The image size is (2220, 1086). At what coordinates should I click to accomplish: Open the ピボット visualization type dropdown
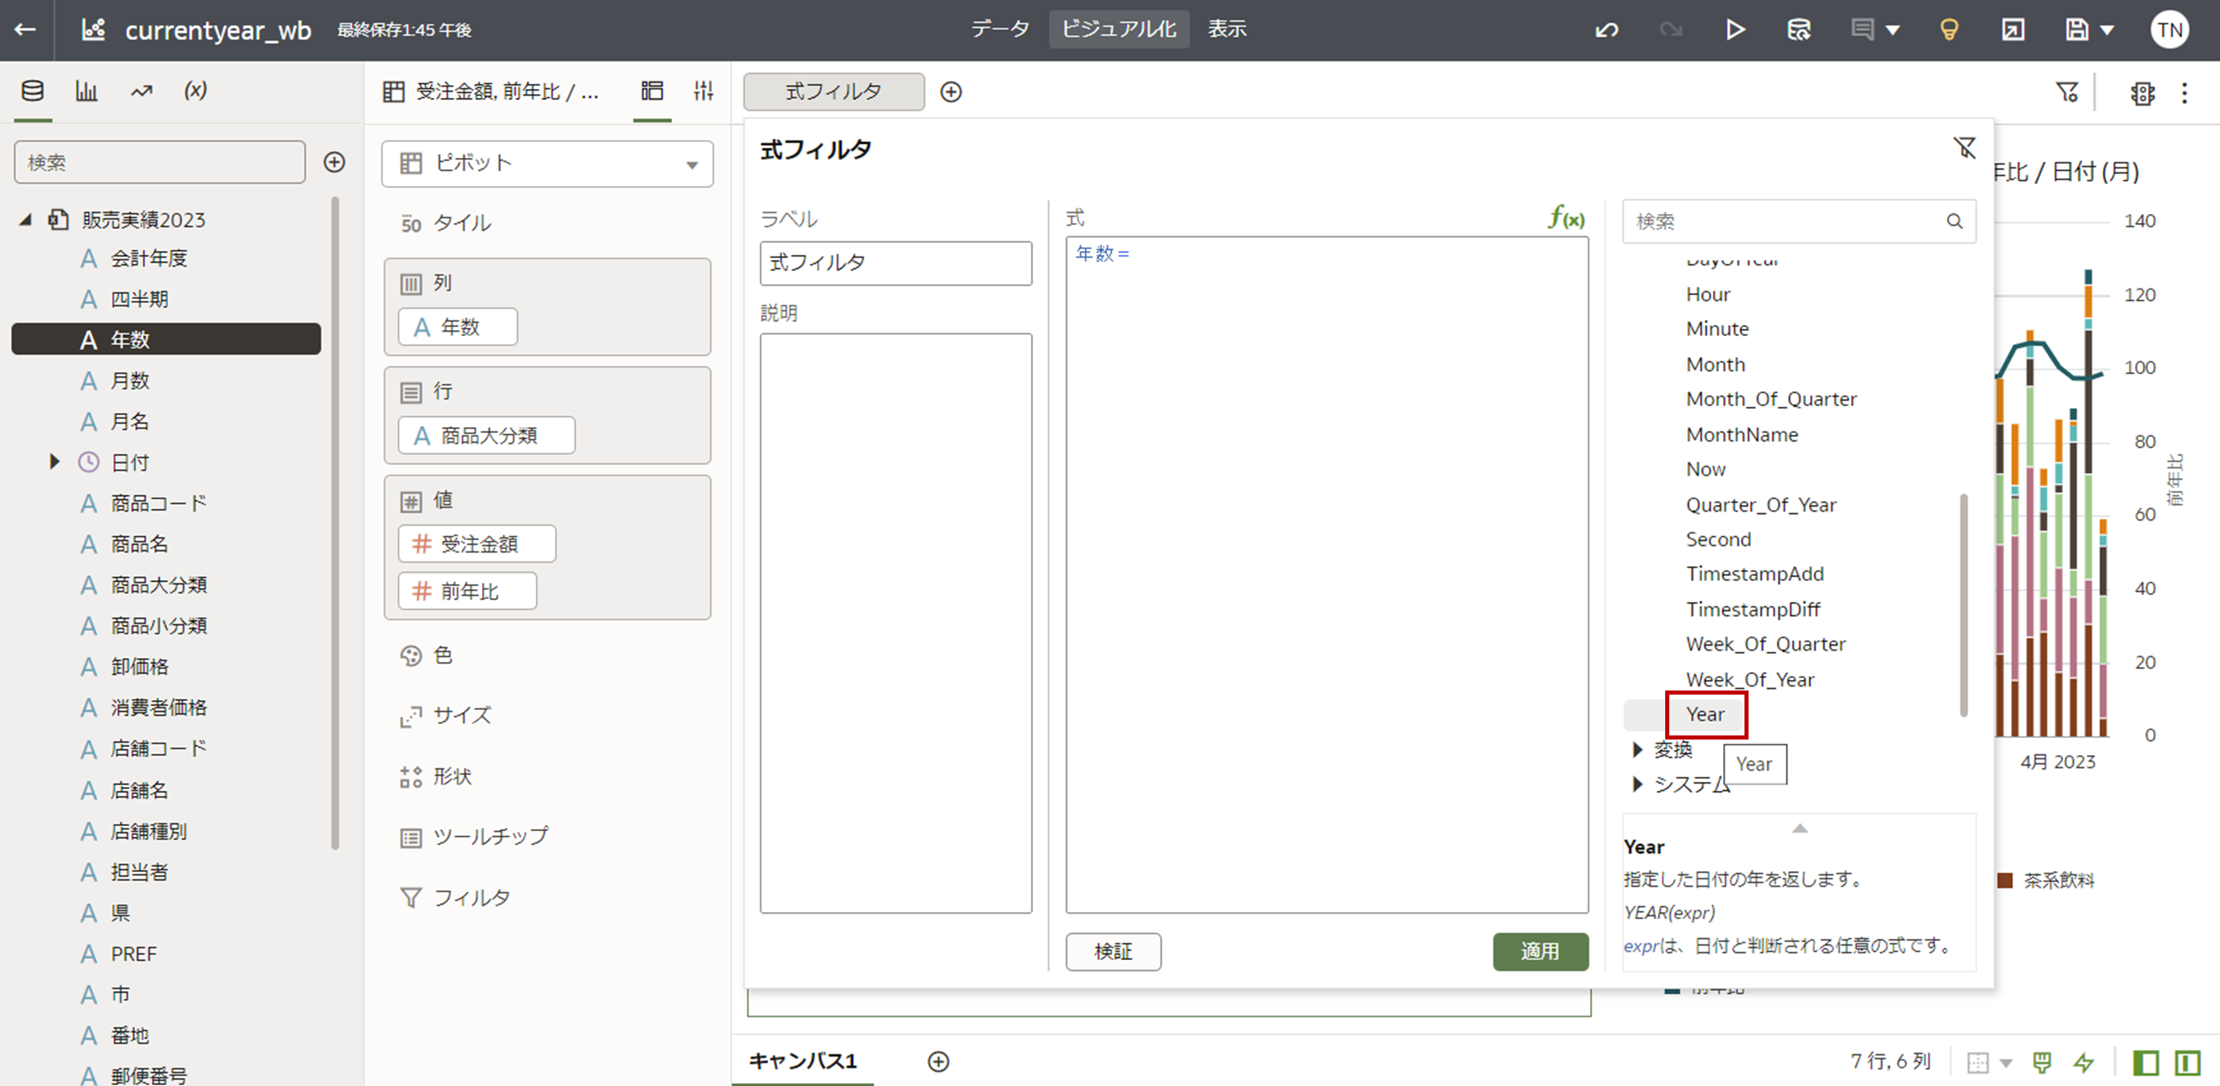(x=547, y=163)
